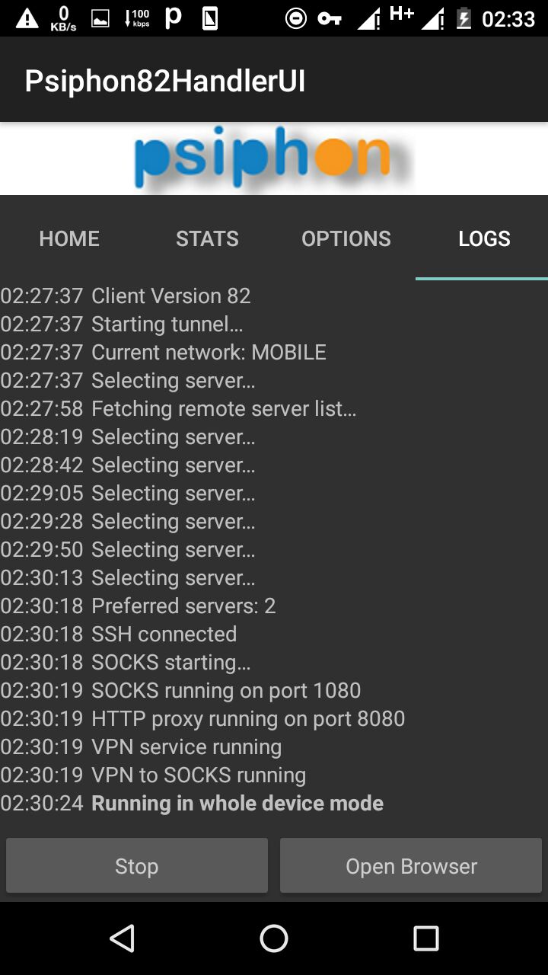This screenshot has height=975, width=548.
Task: Tap the battery charging icon
Action: click(x=464, y=18)
